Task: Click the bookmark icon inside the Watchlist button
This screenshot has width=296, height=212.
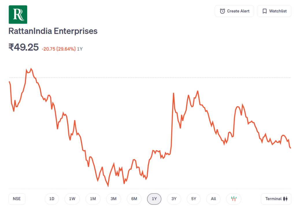Action: tap(264, 11)
